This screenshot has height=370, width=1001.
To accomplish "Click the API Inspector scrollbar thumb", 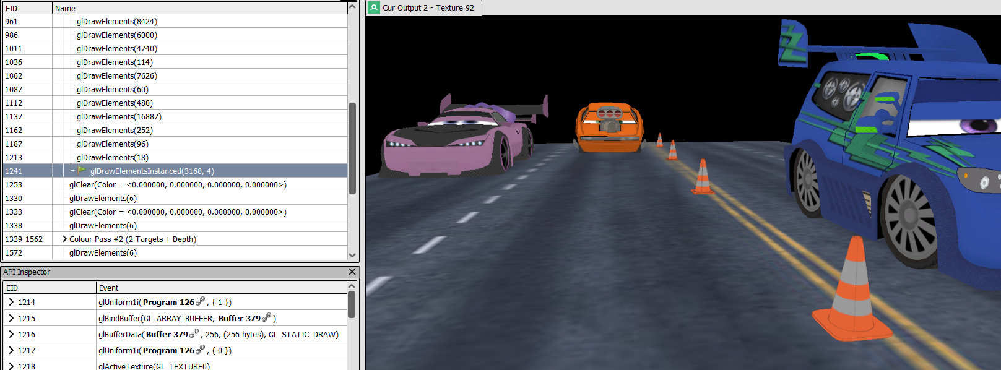I will coord(352,304).
